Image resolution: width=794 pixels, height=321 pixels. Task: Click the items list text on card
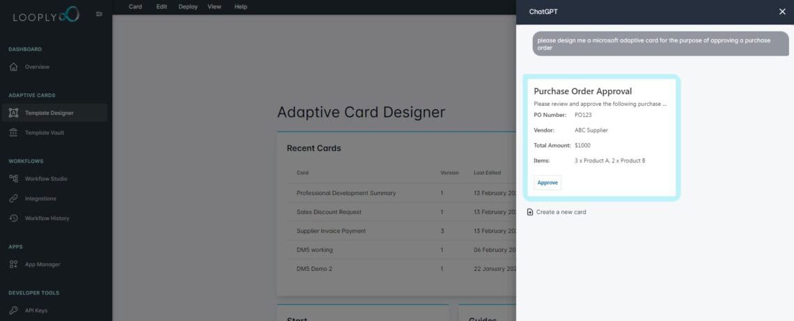pyautogui.click(x=609, y=161)
